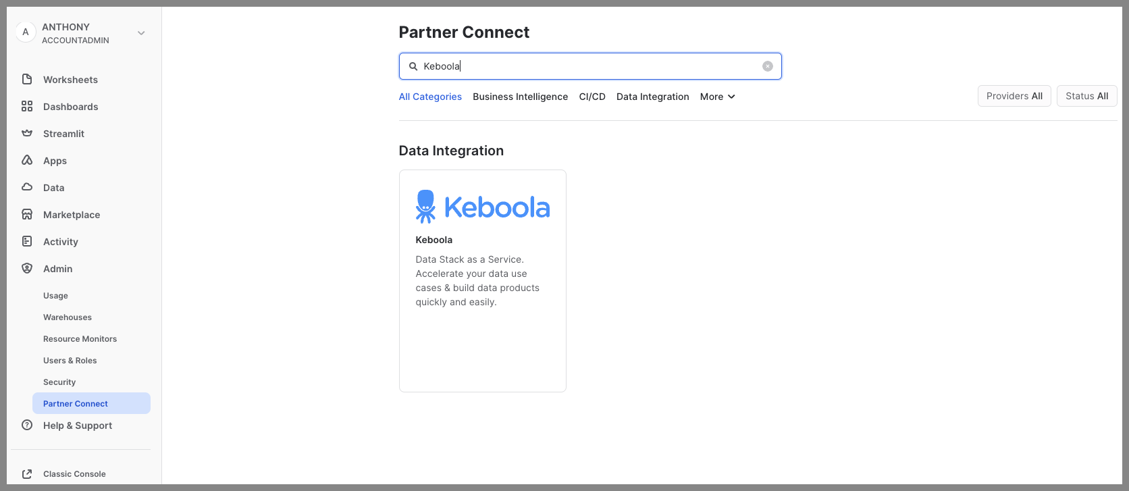
Task: Click the Apps icon in sidebar
Action: click(x=27, y=160)
